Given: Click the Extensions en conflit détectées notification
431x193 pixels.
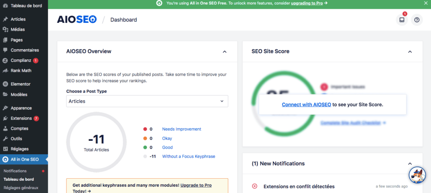Looking at the screenshot, I should click(299, 186).
